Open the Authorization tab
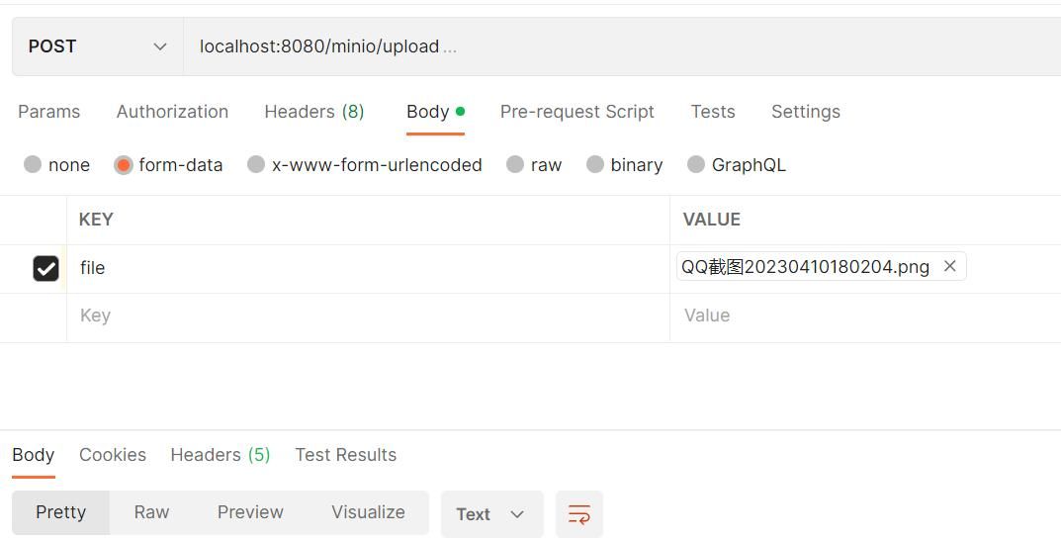The height and width of the screenshot is (540, 1061). (x=172, y=112)
